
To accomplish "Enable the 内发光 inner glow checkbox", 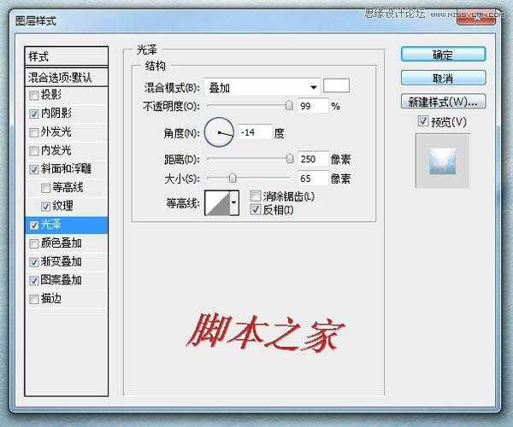I will 33,151.
